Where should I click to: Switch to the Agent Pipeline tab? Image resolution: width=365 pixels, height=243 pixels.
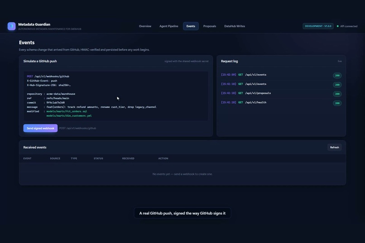coord(169,26)
